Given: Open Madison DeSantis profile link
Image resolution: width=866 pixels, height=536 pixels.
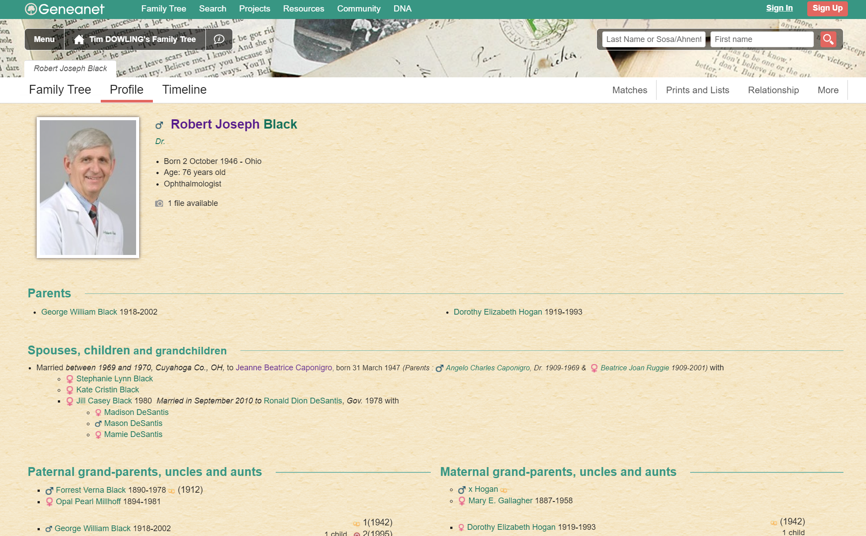Looking at the screenshot, I should pos(136,412).
